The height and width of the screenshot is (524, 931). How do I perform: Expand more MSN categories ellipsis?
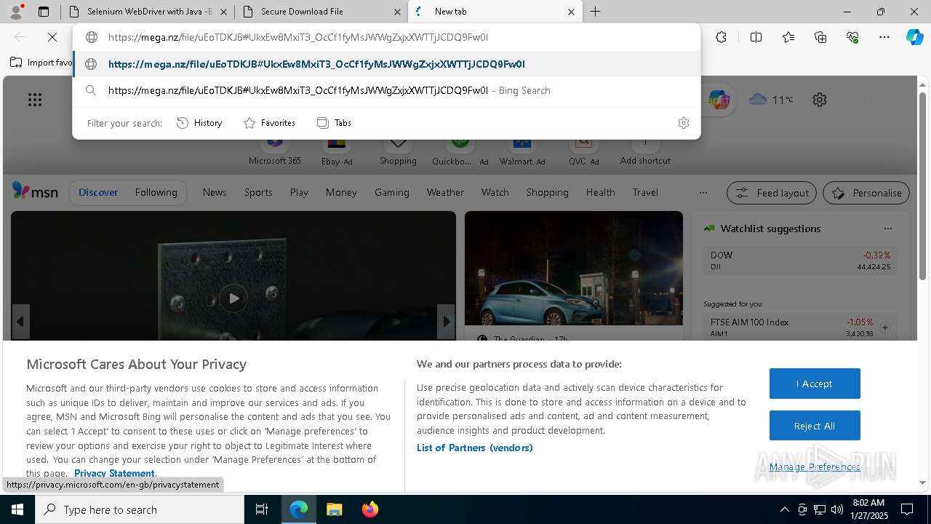703,193
